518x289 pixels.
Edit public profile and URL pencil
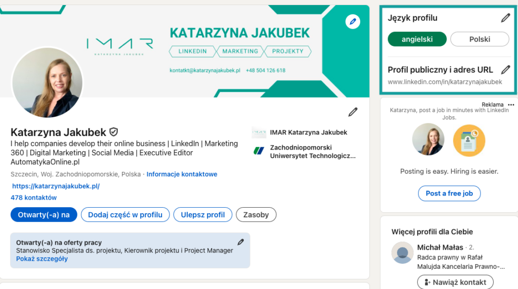pyautogui.click(x=505, y=70)
